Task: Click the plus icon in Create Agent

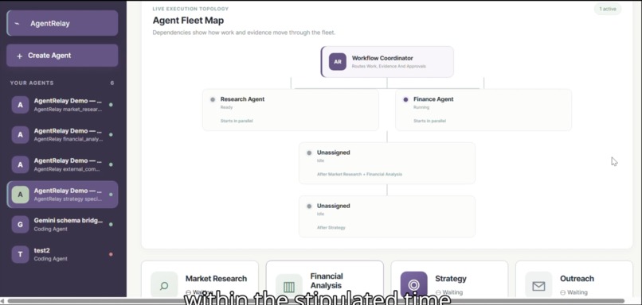Action: coord(19,56)
